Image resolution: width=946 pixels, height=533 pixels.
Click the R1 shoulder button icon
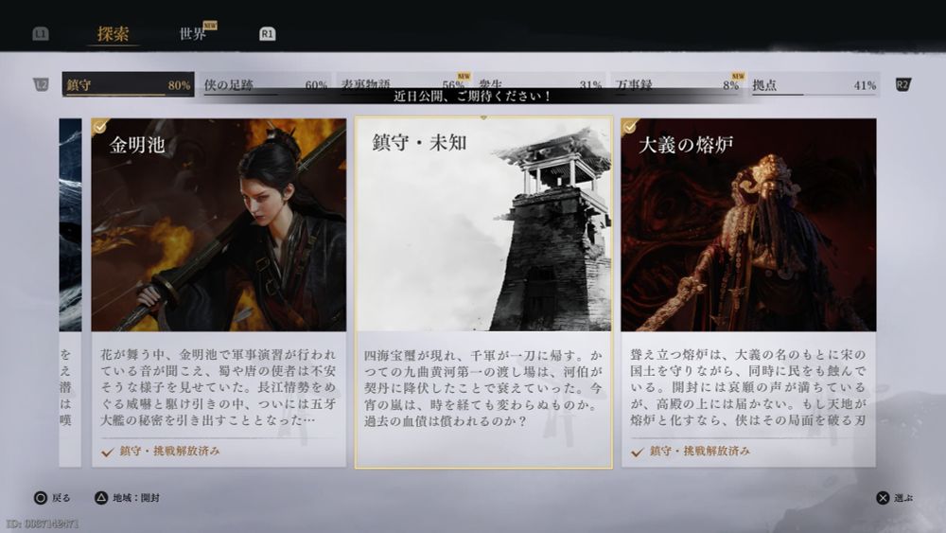[x=268, y=34]
